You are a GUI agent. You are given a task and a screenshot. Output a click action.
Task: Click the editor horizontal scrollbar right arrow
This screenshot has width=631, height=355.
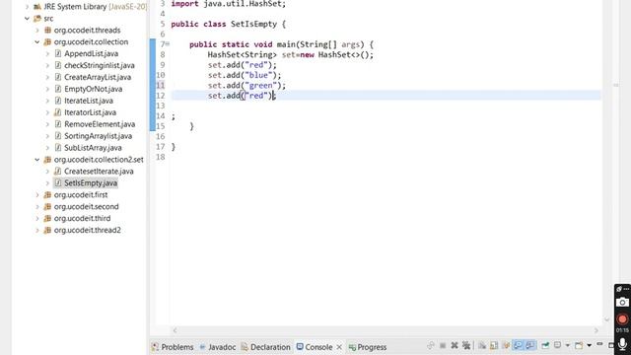596,330
